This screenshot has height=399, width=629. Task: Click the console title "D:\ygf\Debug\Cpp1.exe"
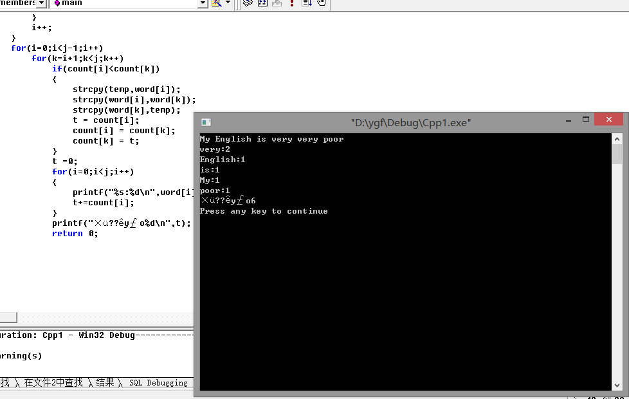[411, 122]
